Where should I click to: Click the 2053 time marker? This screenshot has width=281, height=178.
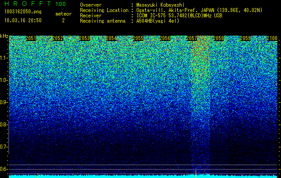click(84, 38)
